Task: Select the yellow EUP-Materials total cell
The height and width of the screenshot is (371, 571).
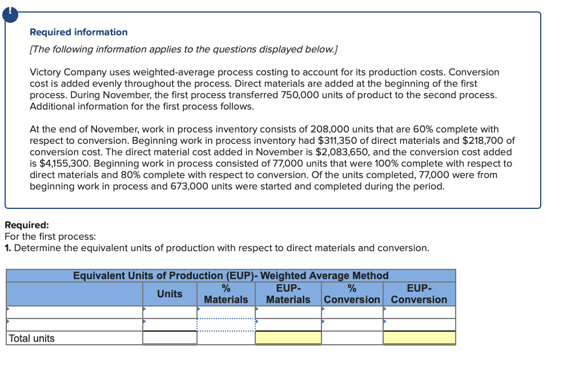Action: [x=288, y=338]
